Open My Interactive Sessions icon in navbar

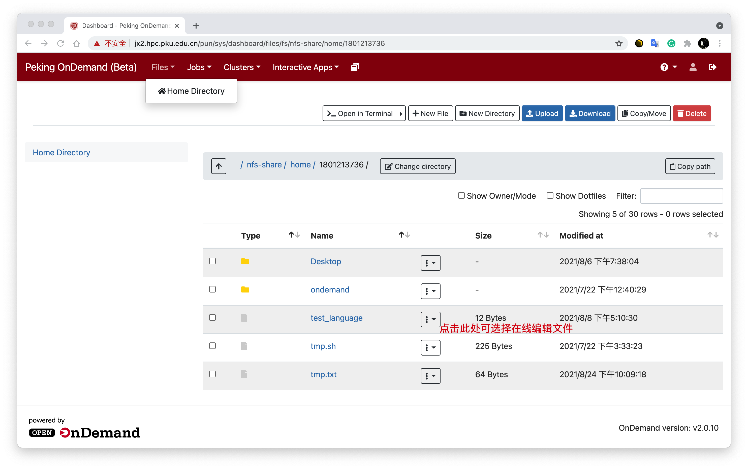(x=355, y=67)
